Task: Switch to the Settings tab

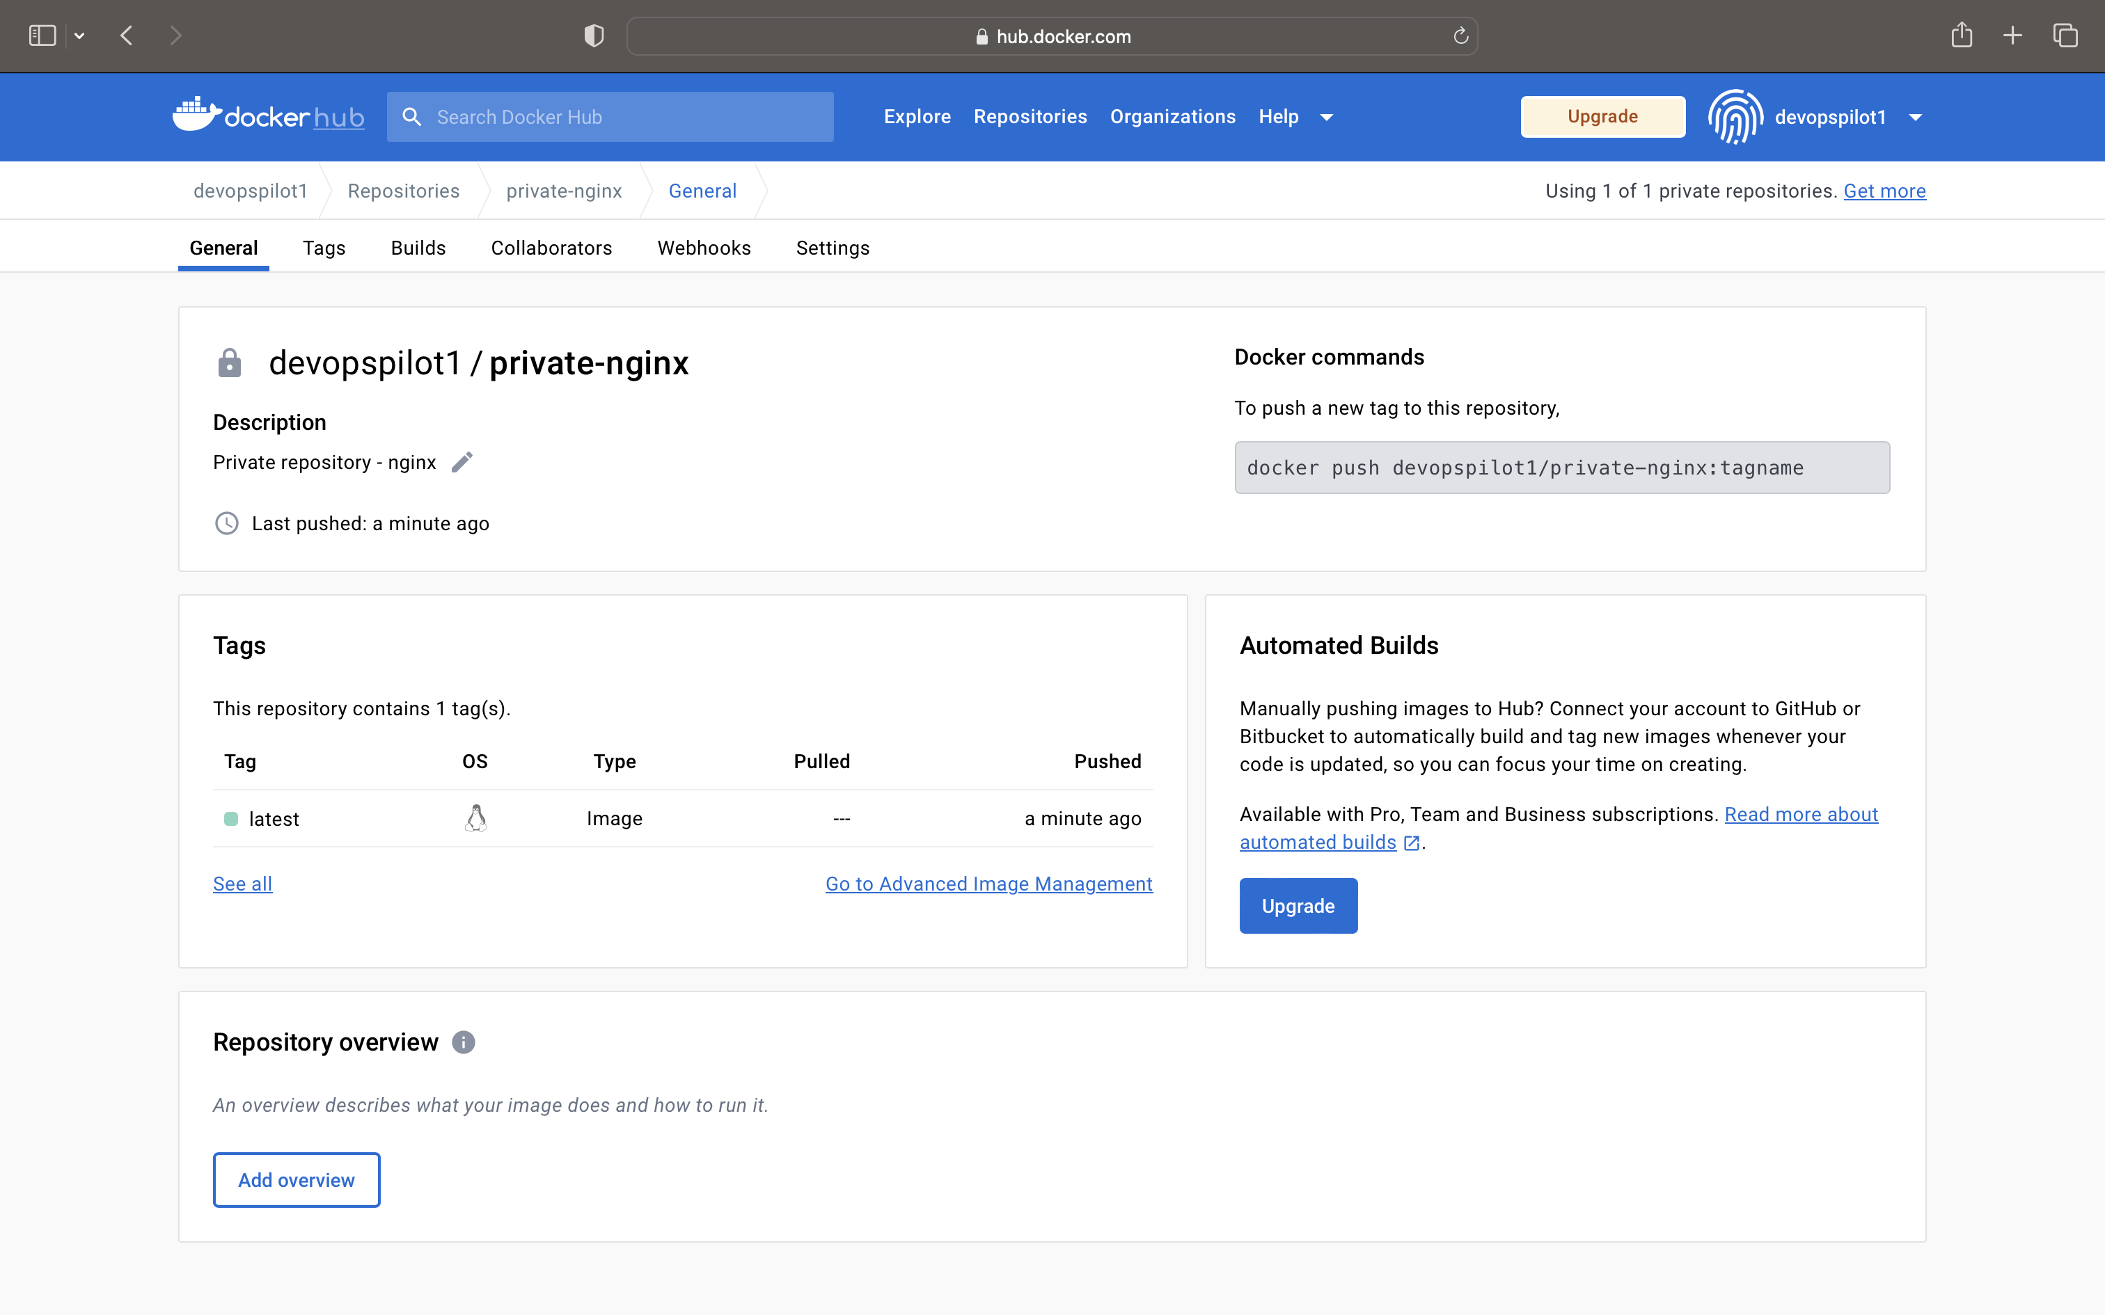Action: (833, 248)
